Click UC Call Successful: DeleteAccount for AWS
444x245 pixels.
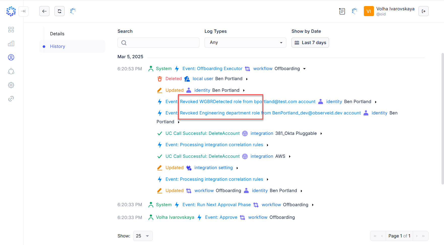[202, 156]
